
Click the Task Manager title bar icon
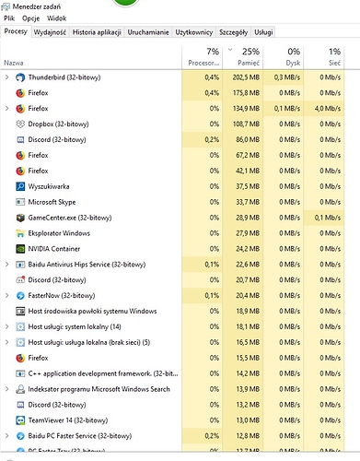click(x=6, y=6)
